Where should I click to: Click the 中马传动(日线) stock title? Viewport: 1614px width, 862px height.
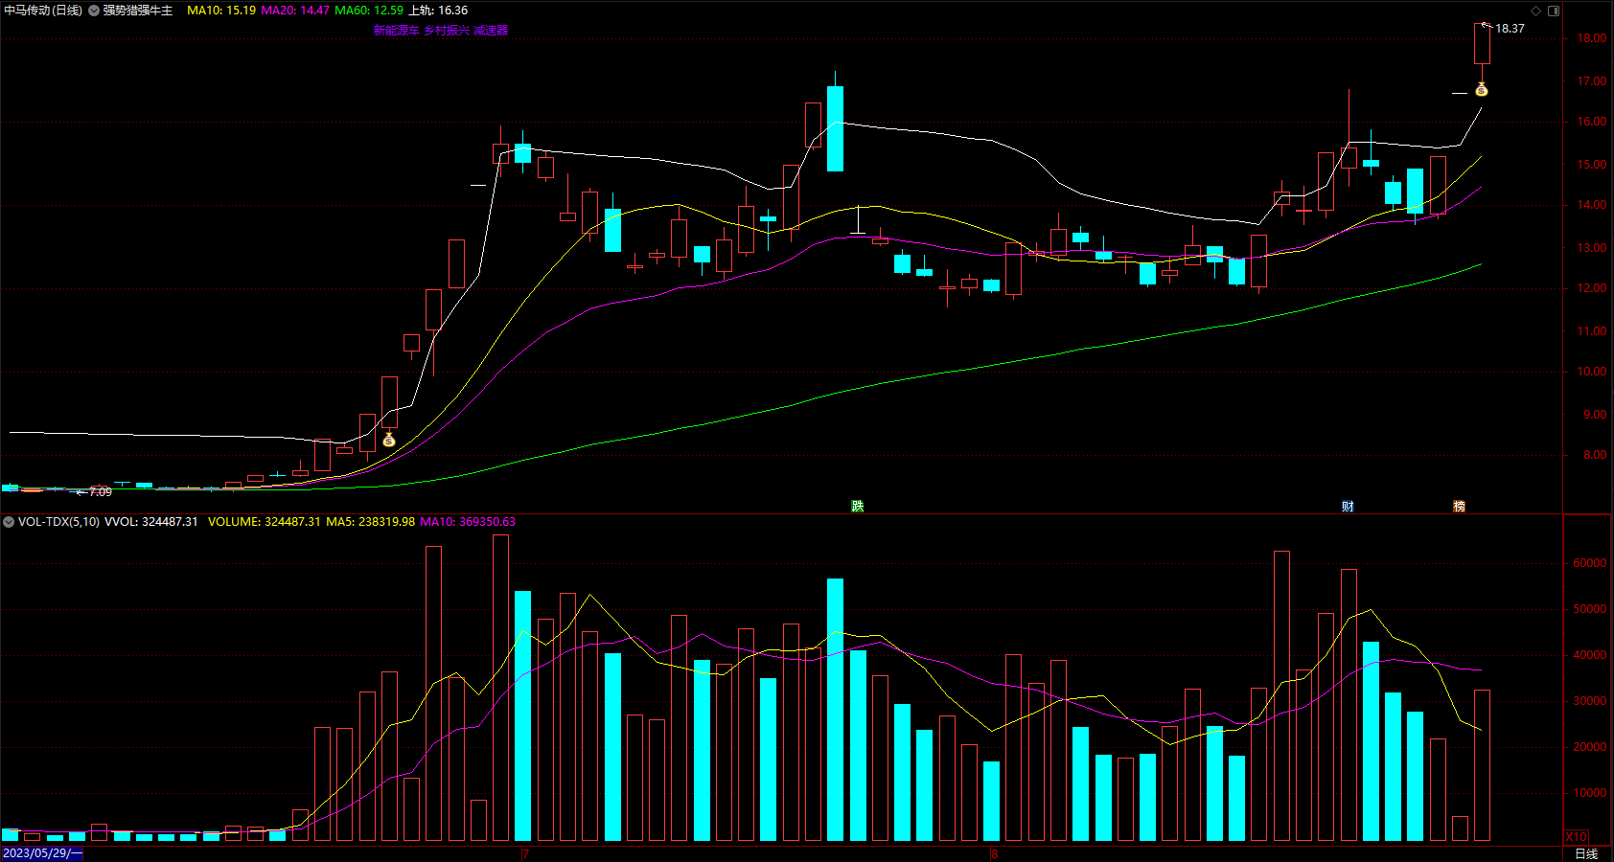point(43,11)
